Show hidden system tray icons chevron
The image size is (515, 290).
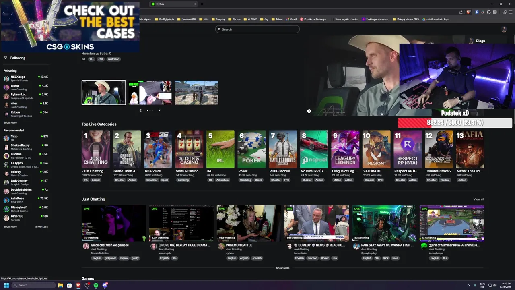(469, 285)
